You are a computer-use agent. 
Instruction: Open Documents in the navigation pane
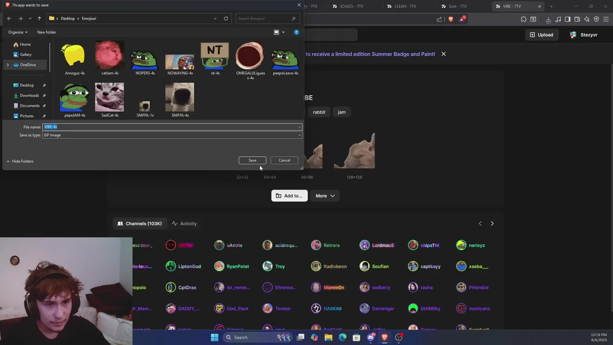(x=30, y=105)
